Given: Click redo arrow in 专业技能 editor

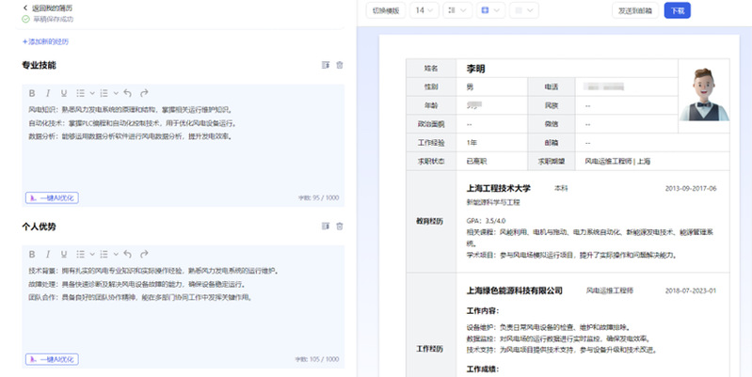Looking at the screenshot, I should coord(144,93).
